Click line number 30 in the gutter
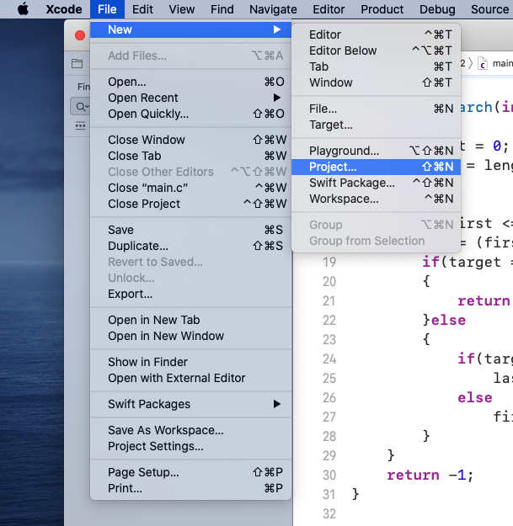 [x=329, y=476]
